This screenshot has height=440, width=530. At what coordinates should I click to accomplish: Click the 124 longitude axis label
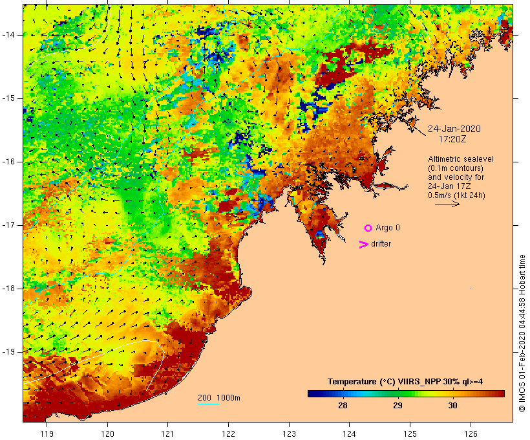pos(350,434)
